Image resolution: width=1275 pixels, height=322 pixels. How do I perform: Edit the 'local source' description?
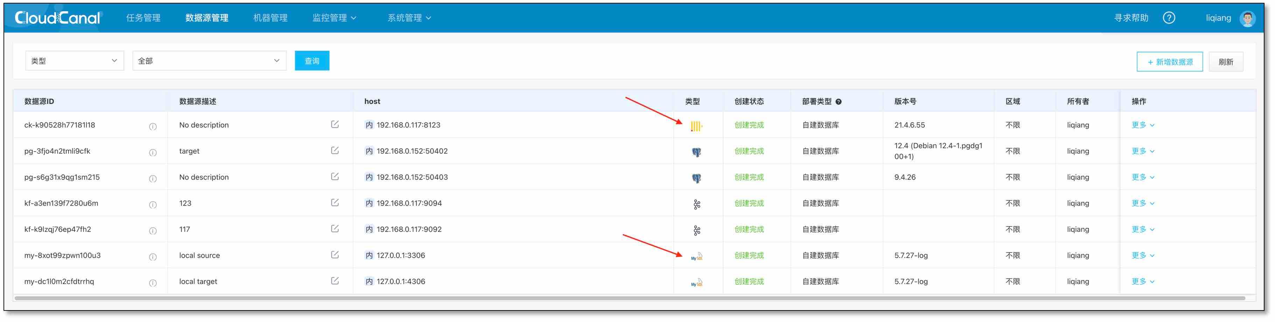point(334,254)
